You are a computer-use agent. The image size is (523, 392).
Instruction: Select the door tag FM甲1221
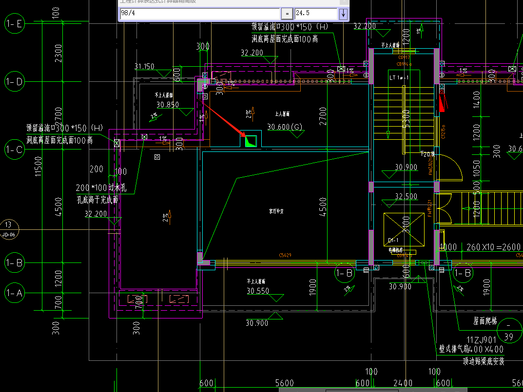pos(429,208)
